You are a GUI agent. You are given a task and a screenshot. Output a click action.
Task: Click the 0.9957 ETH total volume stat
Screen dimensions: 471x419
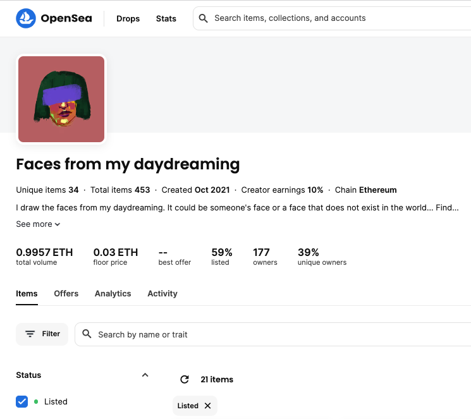[x=44, y=257]
